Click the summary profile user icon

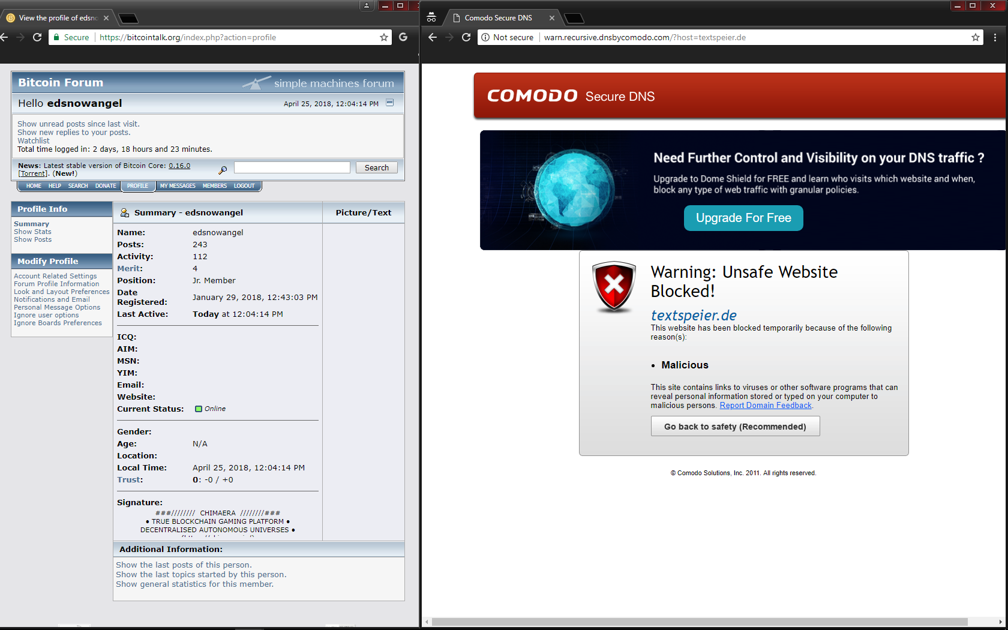tap(125, 212)
